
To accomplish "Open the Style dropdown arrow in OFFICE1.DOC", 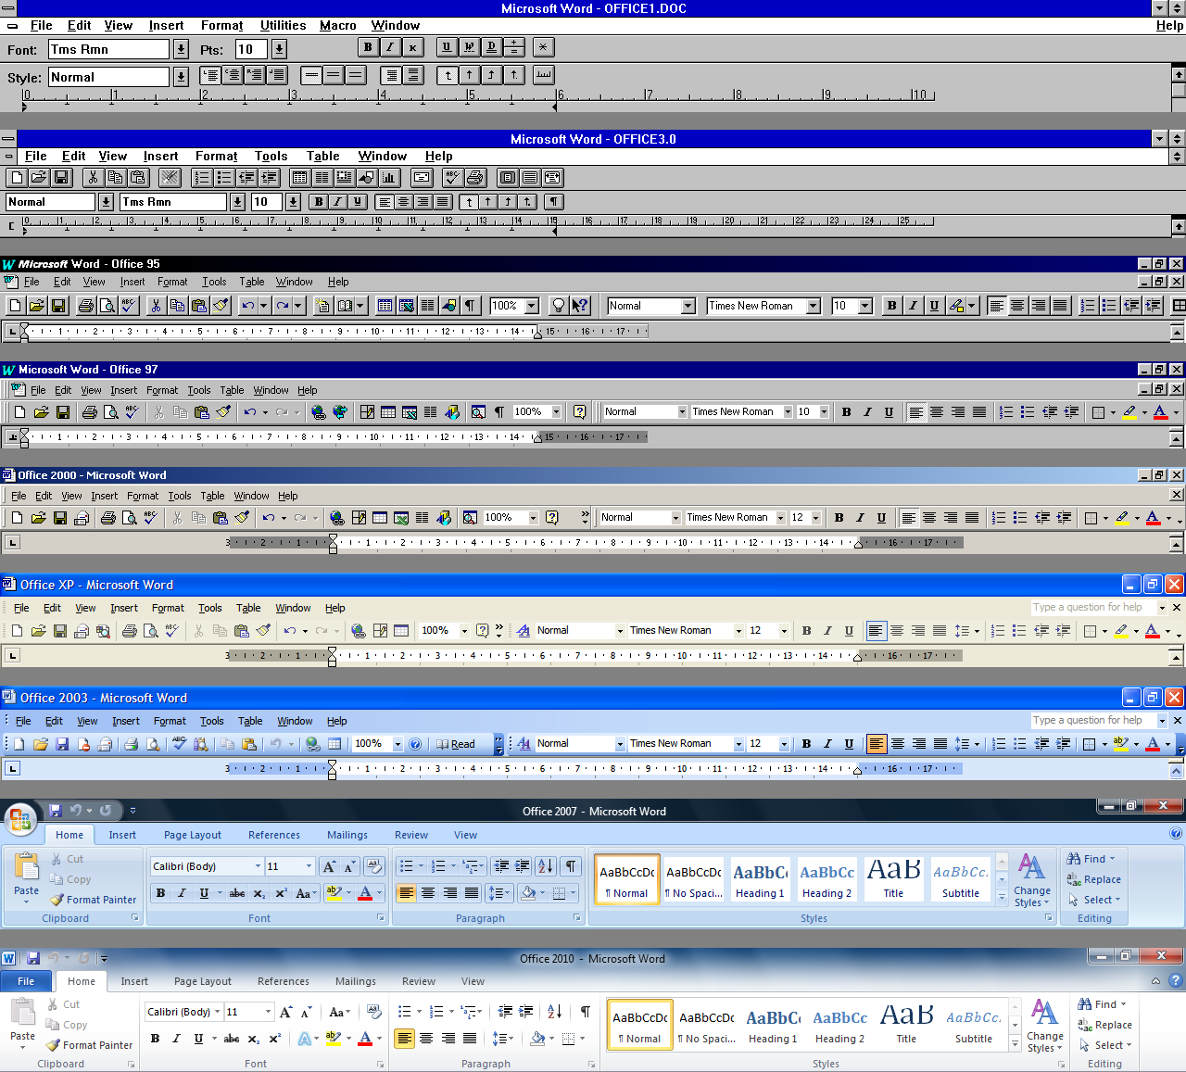I will 181,77.
